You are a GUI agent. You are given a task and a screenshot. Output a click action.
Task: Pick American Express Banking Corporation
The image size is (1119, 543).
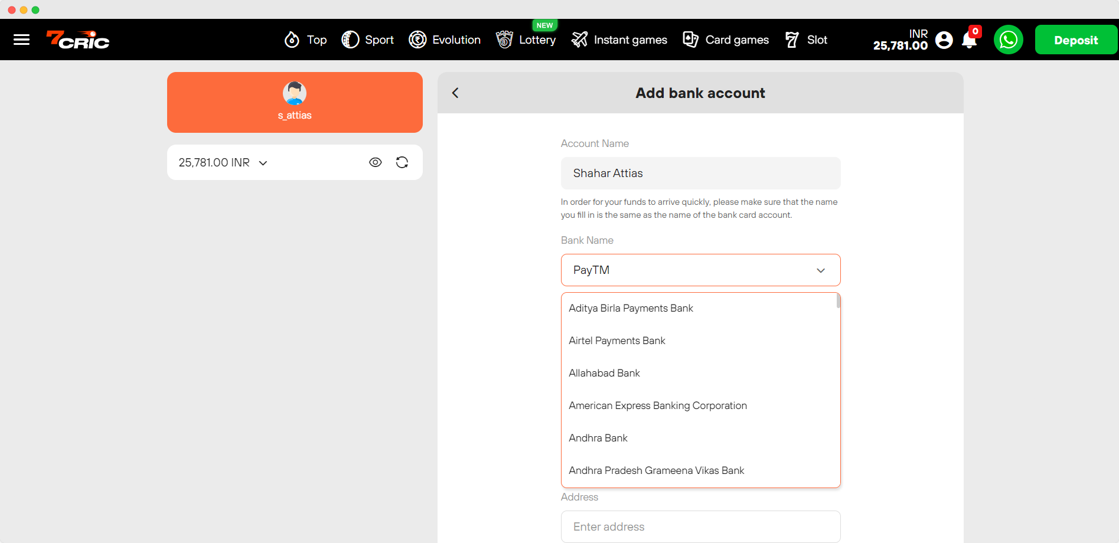[x=700, y=405]
